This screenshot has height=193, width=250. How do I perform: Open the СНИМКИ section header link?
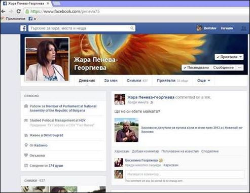(30, 180)
